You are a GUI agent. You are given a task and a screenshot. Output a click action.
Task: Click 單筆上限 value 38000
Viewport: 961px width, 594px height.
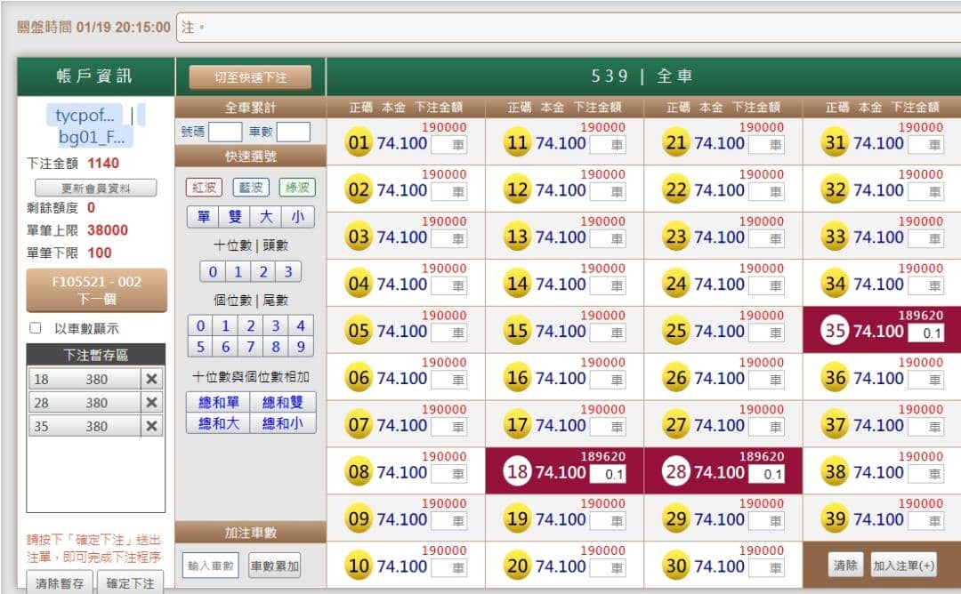click(x=108, y=230)
